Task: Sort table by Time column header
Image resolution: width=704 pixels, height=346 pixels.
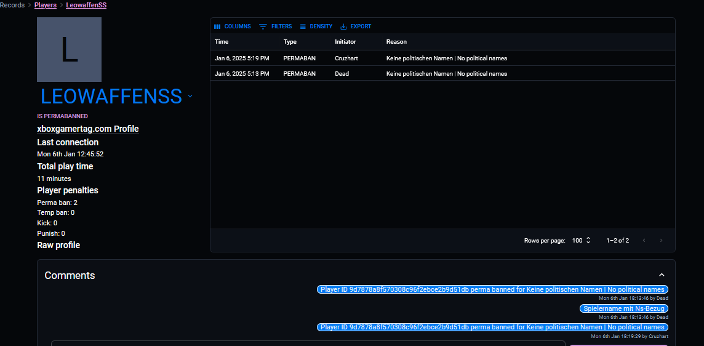Action: point(222,42)
